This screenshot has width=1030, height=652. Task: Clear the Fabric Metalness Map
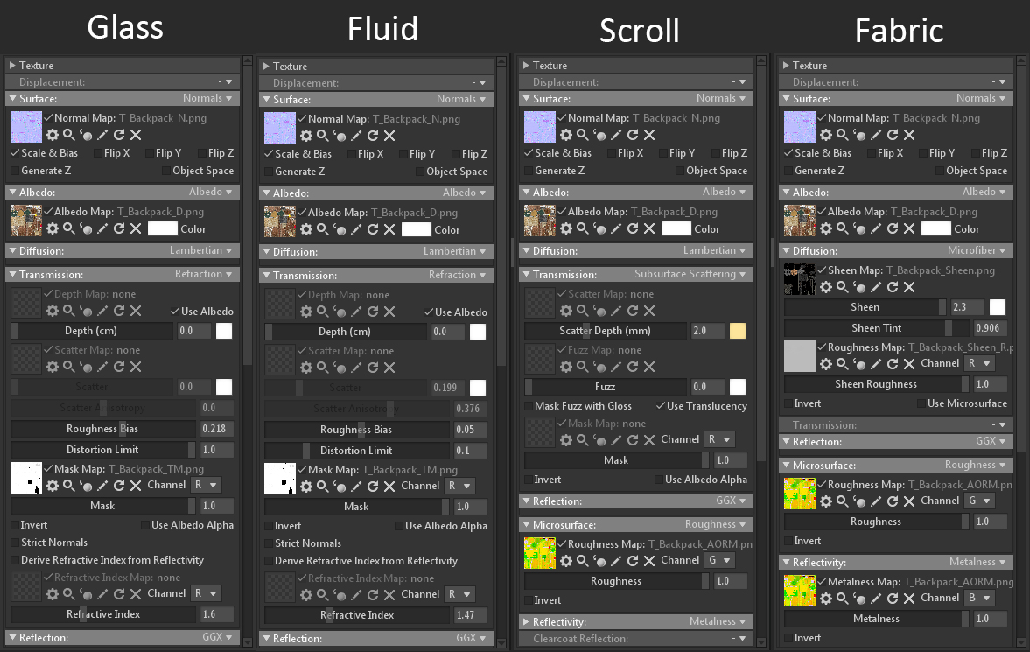[x=910, y=598]
